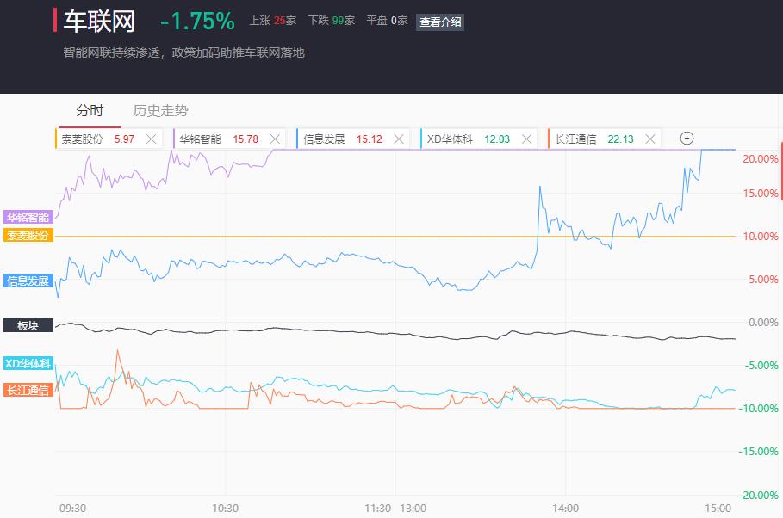Screen dimensions: 783x518
Task: Add a stock with the plus icon
Action: [687, 139]
